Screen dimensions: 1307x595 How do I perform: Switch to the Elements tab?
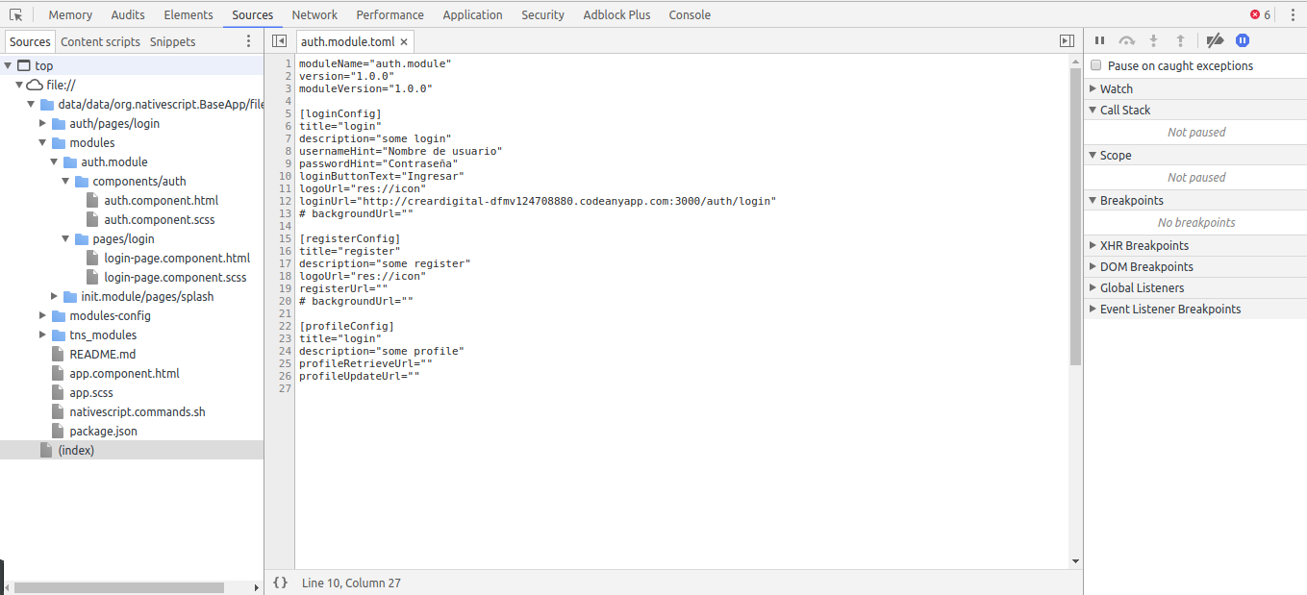pyautogui.click(x=189, y=14)
